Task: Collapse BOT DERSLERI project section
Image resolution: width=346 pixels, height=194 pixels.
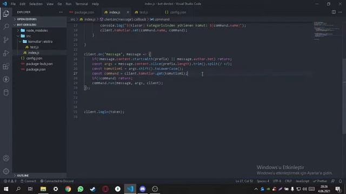Action: click(39, 25)
